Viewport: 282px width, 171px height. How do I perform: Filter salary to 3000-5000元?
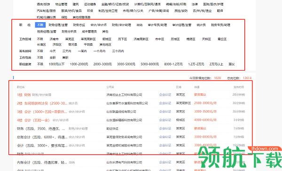pos(126,64)
